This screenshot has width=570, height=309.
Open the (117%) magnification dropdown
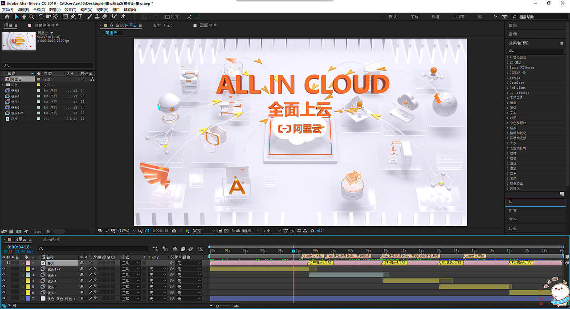(x=126, y=231)
